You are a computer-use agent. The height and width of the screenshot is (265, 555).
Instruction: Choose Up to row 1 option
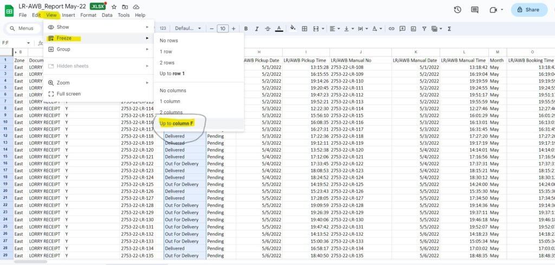(199, 74)
